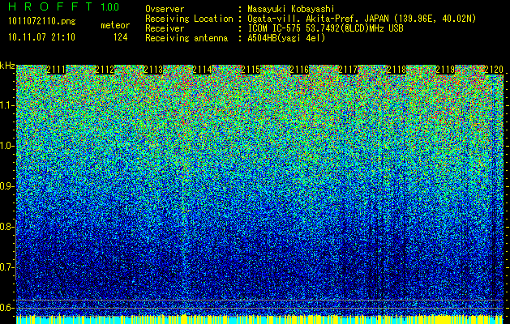Viewport: 510px width, 324px height.
Task: Click the yellow-cyan signal level bar at bottom
Action: 259,319
